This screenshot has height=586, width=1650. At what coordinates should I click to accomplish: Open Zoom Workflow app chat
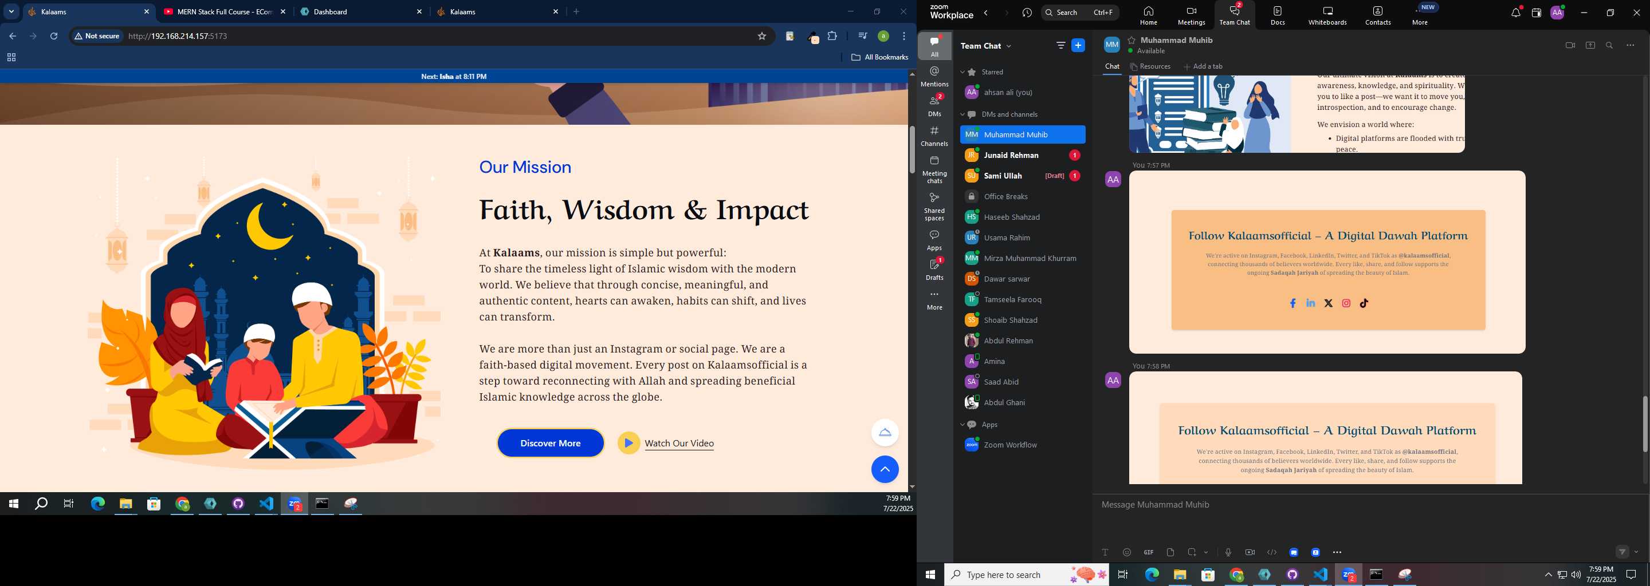pos(1022,445)
